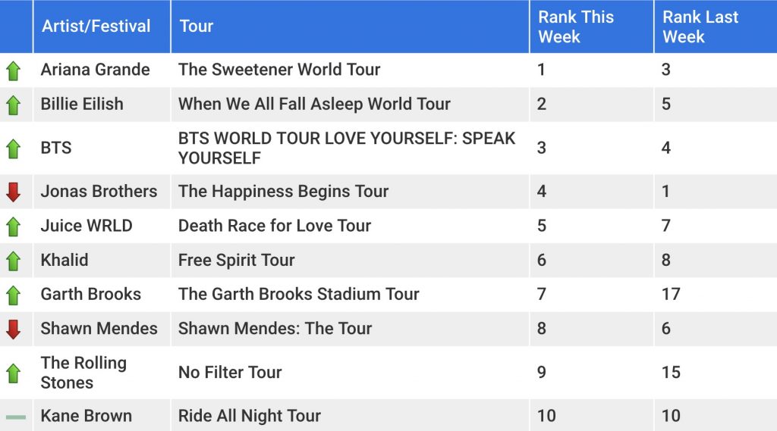
Task: Click When We All Fall Asleep World Tour
Action: [x=314, y=105]
